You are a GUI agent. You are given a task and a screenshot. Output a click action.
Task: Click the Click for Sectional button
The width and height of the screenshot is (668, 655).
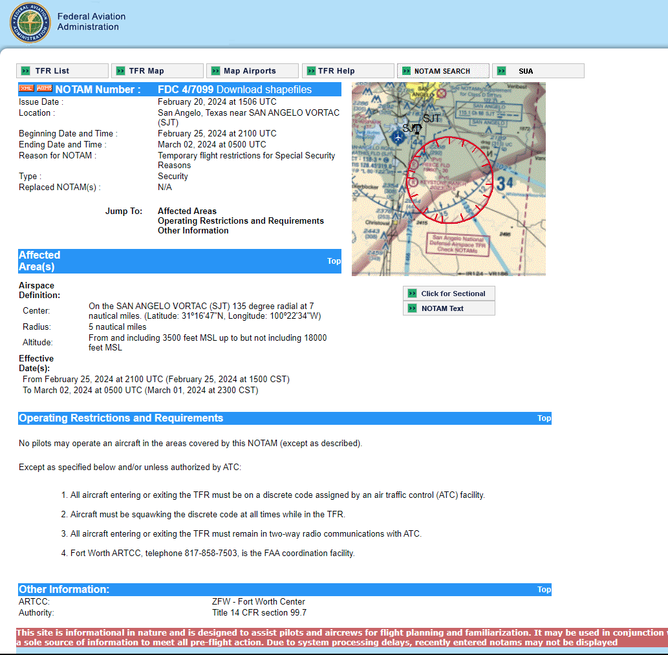449,294
